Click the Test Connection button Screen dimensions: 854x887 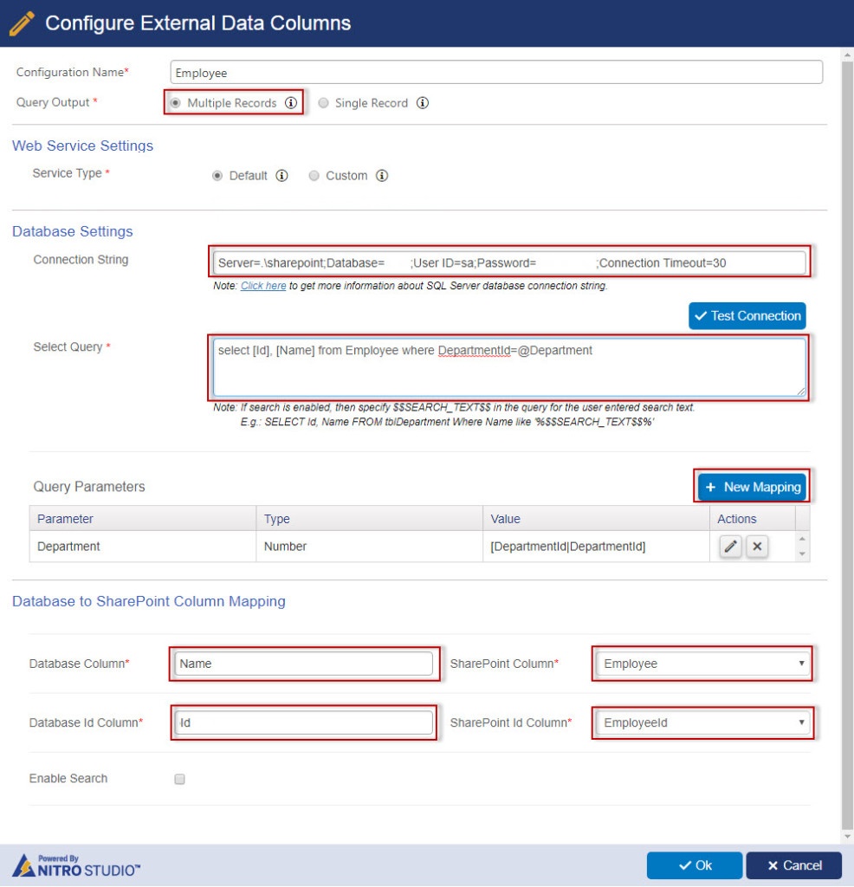(x=747, y=315)
